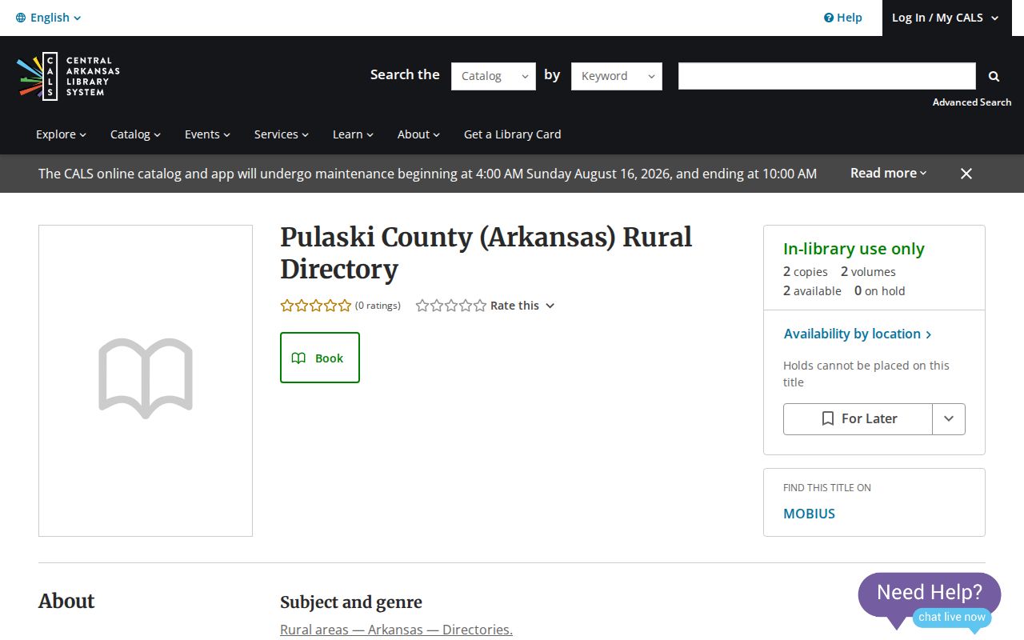Click the book cover placeholder image
The width and height of the screenshot is (1024, 640).
[x=146, y=380]
